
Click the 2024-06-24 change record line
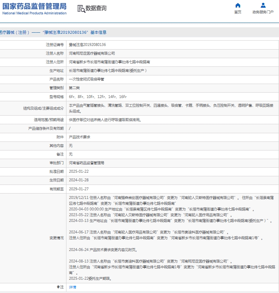click(x=103, y=250)
